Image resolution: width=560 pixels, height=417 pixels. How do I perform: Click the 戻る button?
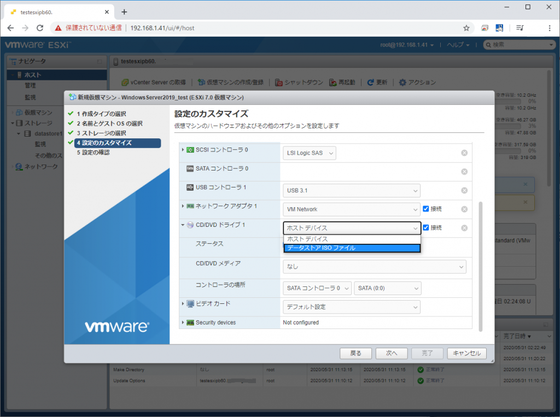click(355, 354)
